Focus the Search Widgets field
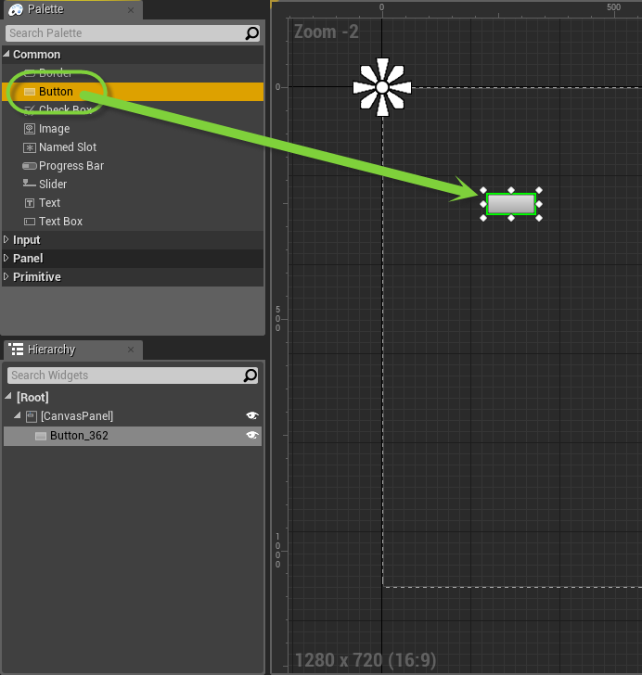 coord(133,376)
